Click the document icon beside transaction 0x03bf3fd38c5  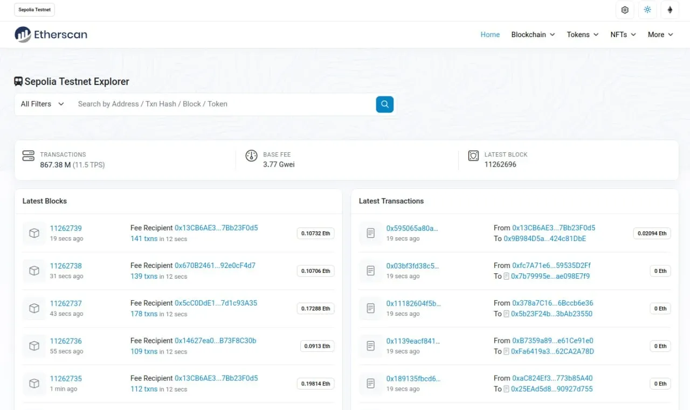370,271
